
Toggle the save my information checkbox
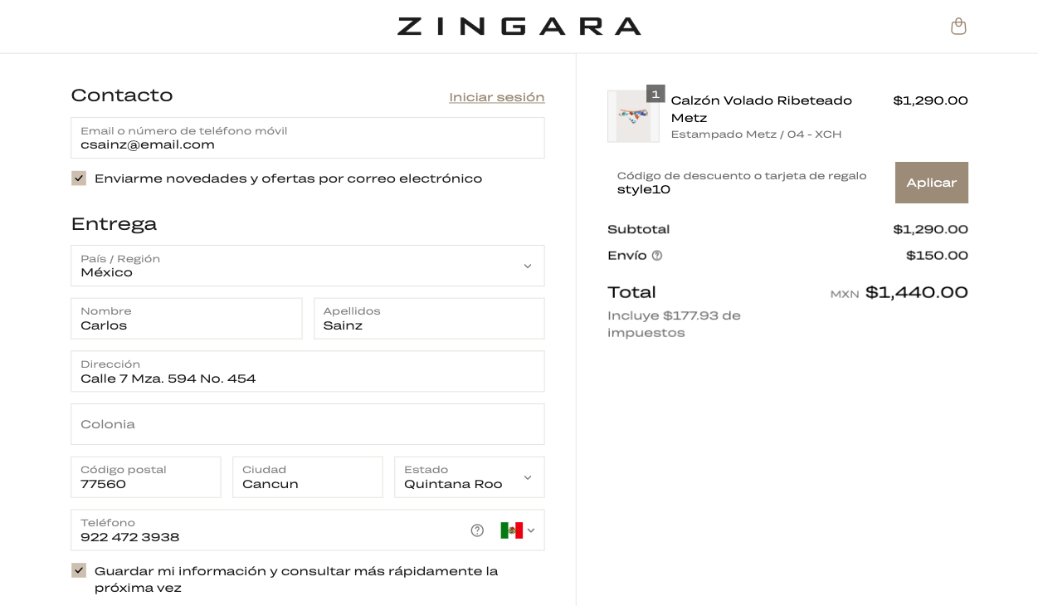79,570
